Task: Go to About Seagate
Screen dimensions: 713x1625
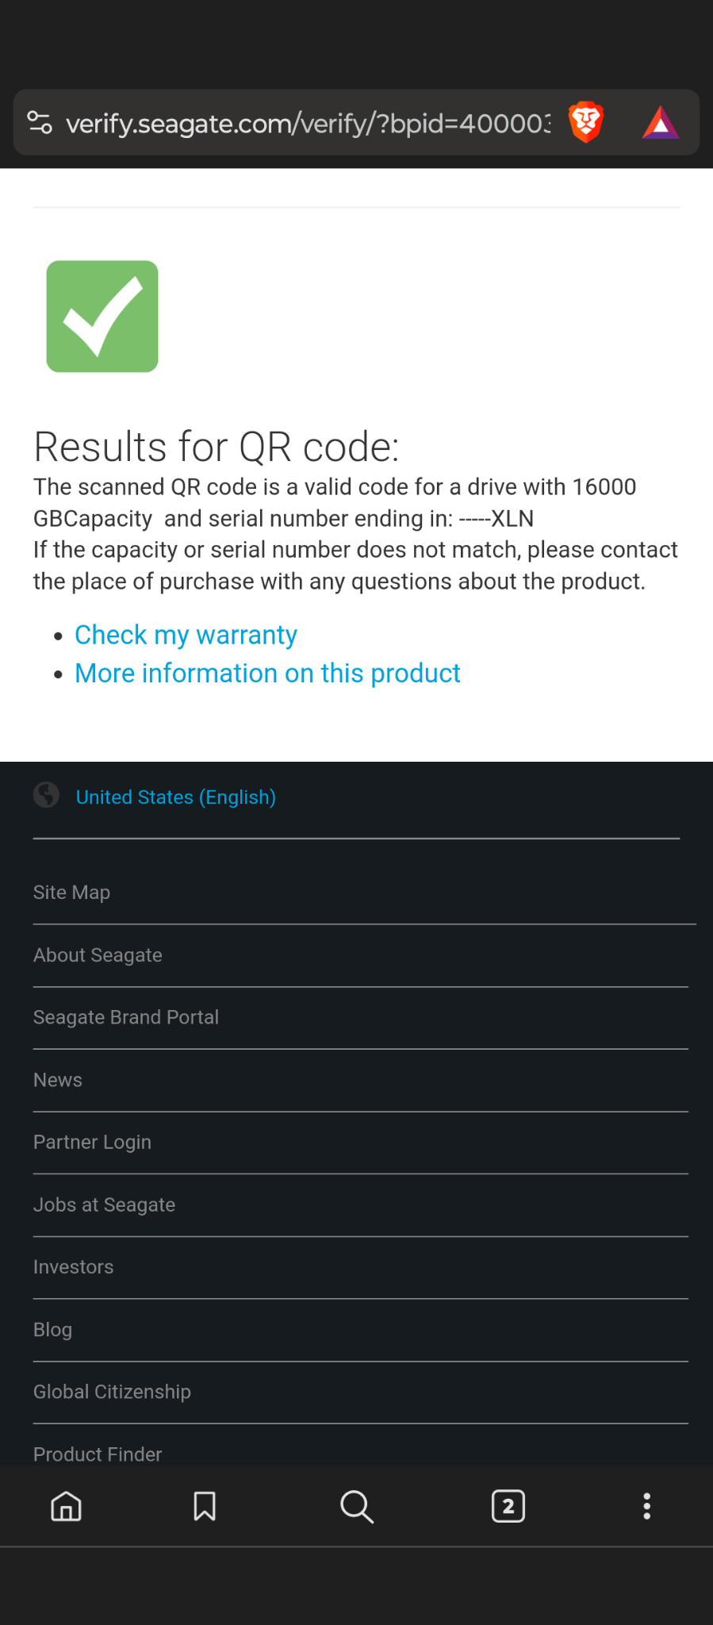Action: point(98,955)
